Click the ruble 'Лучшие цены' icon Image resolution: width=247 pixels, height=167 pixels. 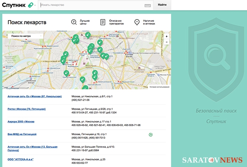[x=74, y=22]
